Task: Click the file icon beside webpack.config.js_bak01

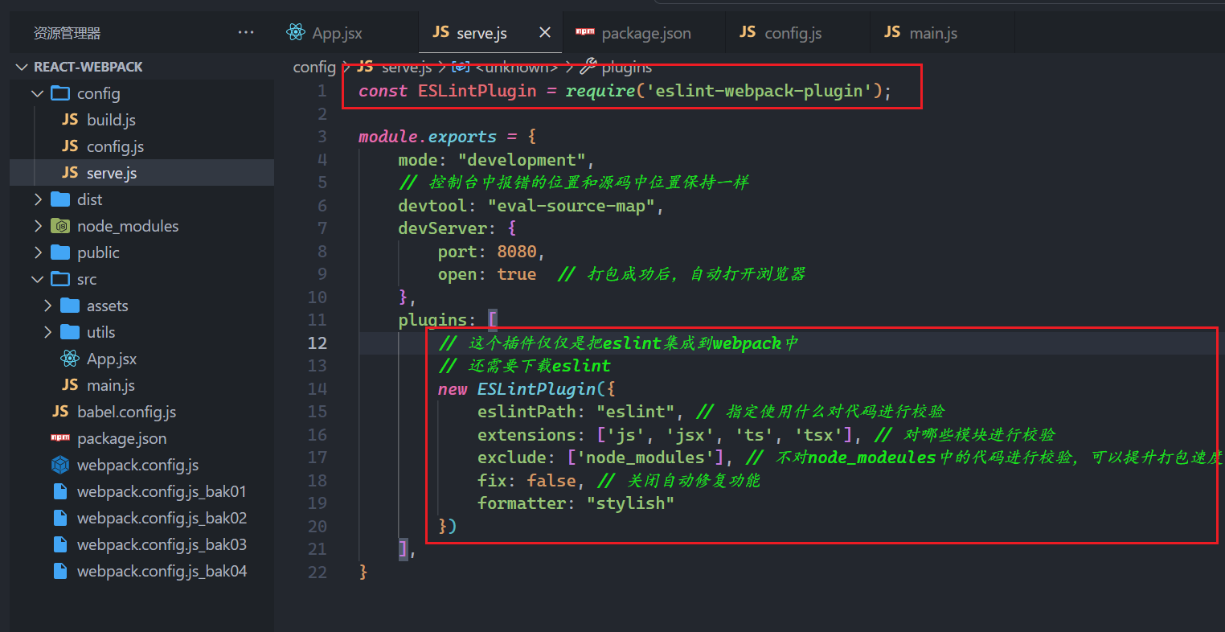Action: [x=60, y=491]
